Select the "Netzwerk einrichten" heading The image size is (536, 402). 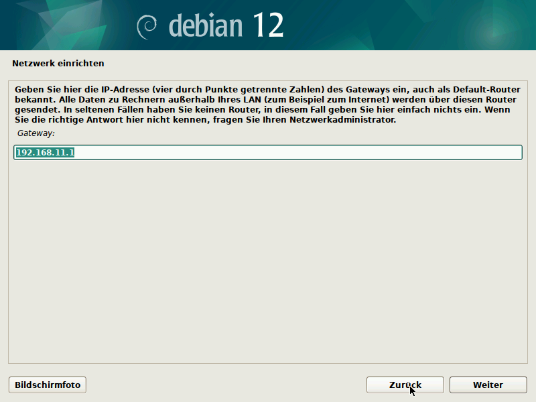[58, 64]
